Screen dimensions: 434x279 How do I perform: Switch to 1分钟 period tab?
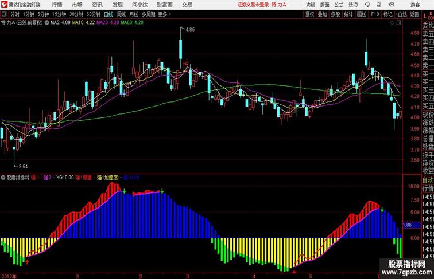click(29, 14)
